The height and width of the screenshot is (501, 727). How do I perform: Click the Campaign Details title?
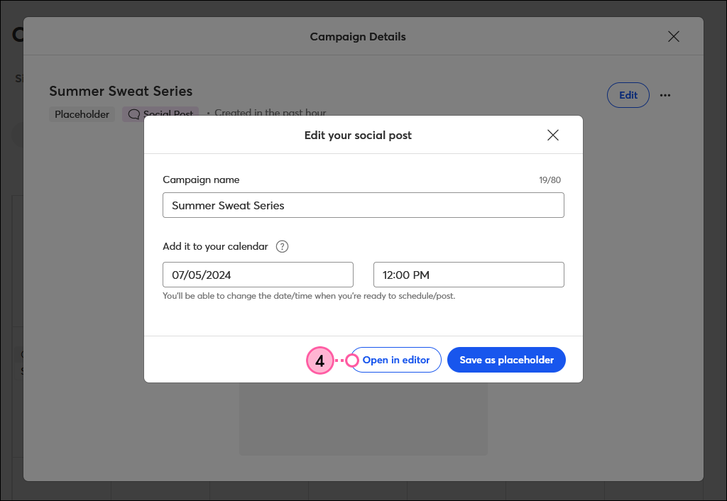pos(358,37)
